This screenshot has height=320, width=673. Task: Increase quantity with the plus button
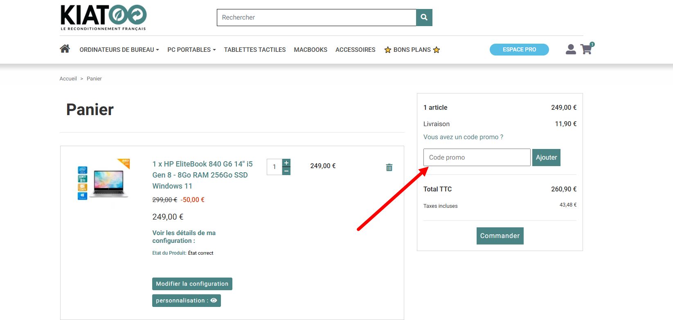[x=286, y=163]
